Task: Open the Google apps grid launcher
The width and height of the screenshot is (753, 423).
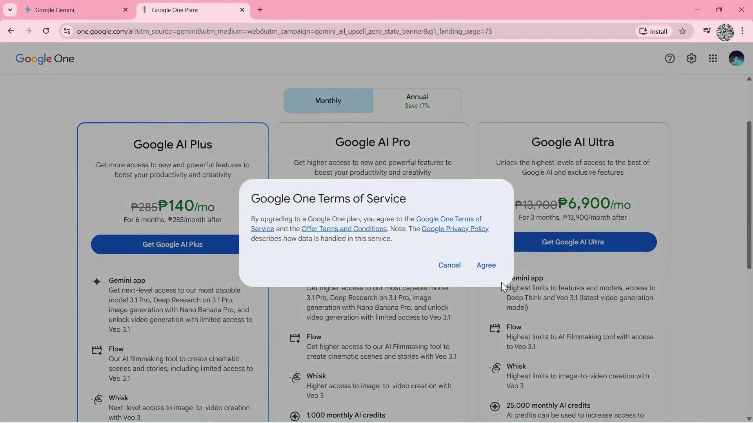Action: [x=713, y=58]
